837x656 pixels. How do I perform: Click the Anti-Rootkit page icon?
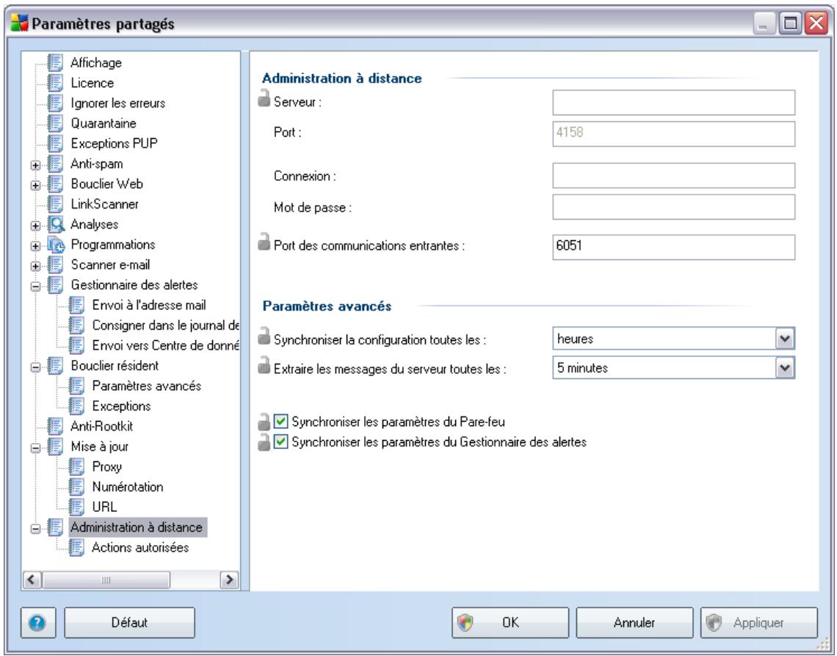pyautogui.click(x=55, y=426)
